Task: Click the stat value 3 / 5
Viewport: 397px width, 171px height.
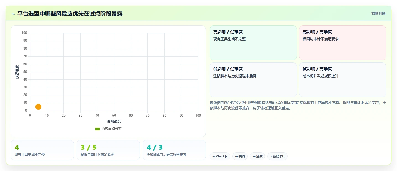Action: [89, 148]
